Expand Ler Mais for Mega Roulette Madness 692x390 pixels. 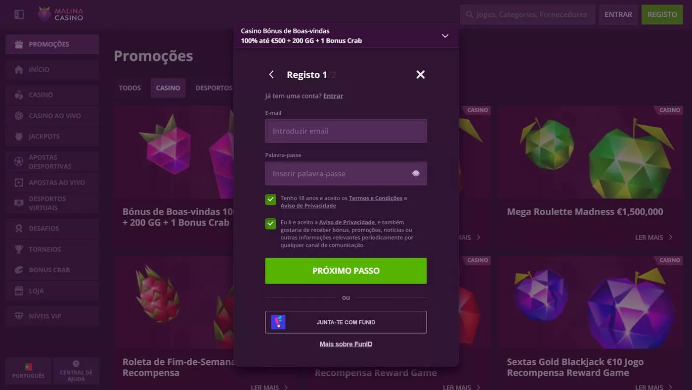653,238
